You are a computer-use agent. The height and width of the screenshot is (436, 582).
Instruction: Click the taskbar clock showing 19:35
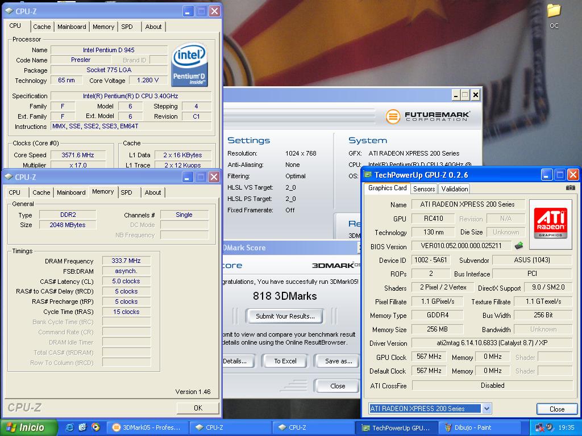click(x=566, y=427)
